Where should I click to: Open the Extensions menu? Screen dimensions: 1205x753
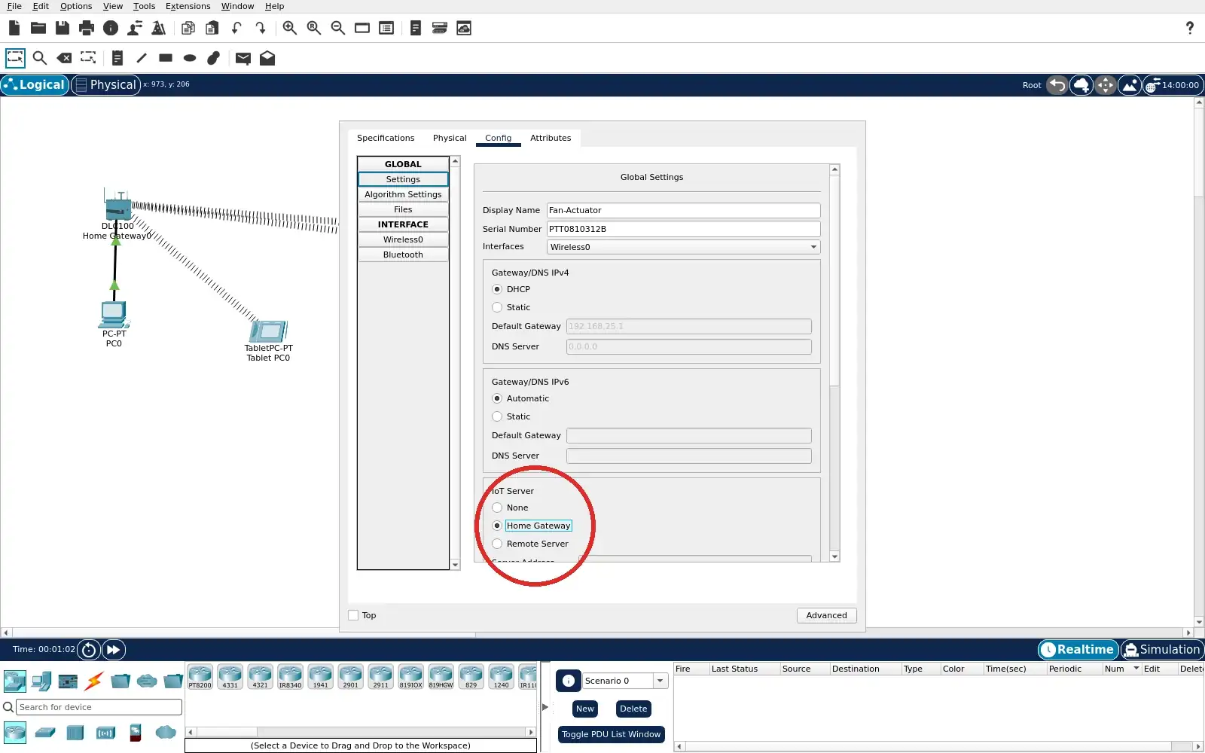(x=188, y=6)
